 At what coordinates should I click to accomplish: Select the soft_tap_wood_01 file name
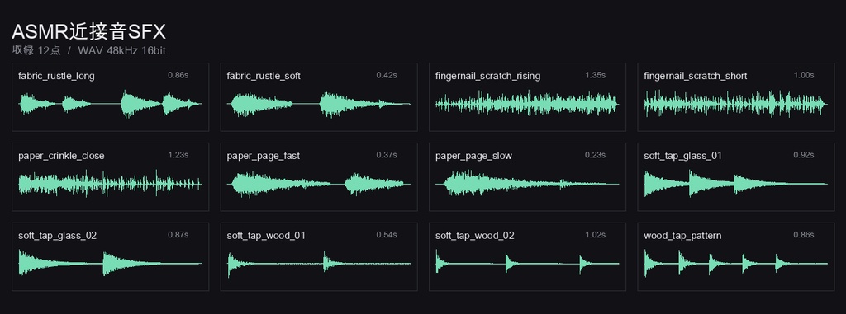coord(266,236)
